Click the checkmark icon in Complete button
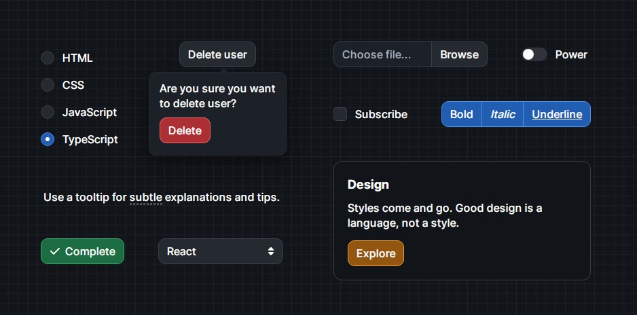Image resolution: width=637 pixels, height=315 pixels. click(55, 251)
